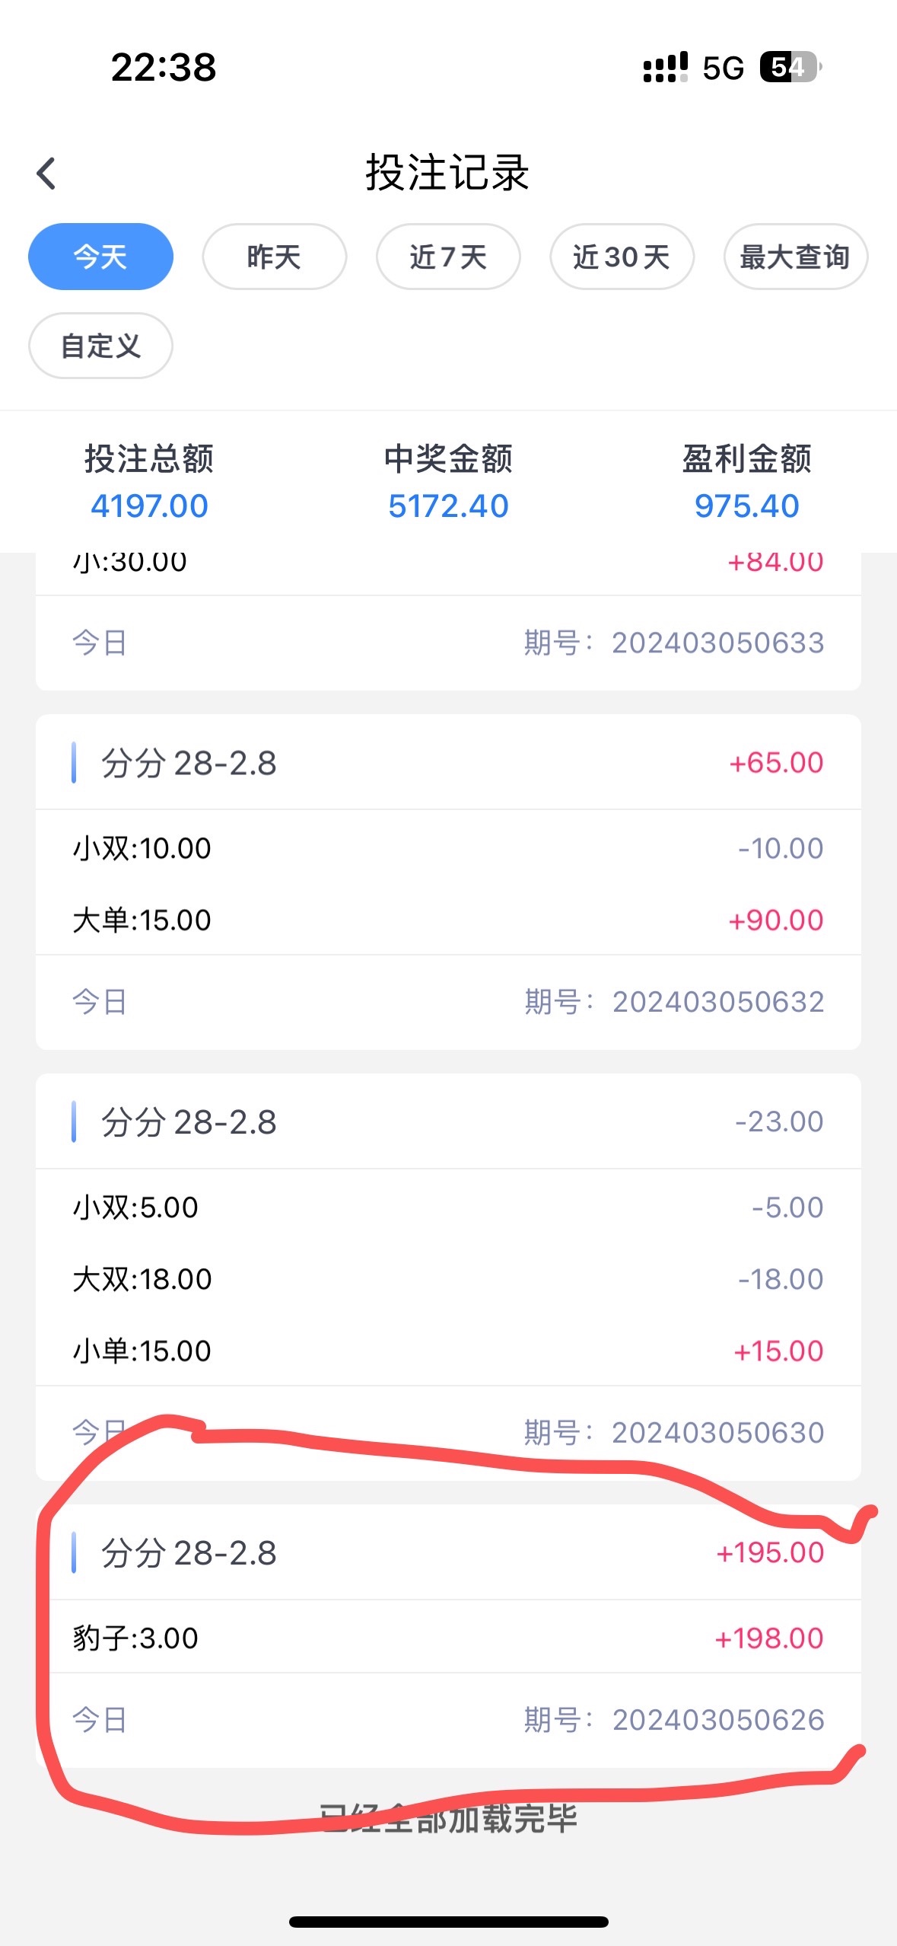Viewport: 897px width, 1946px height.
Task: Tap the status bar clock 22:38
Action: coord(164,67)
